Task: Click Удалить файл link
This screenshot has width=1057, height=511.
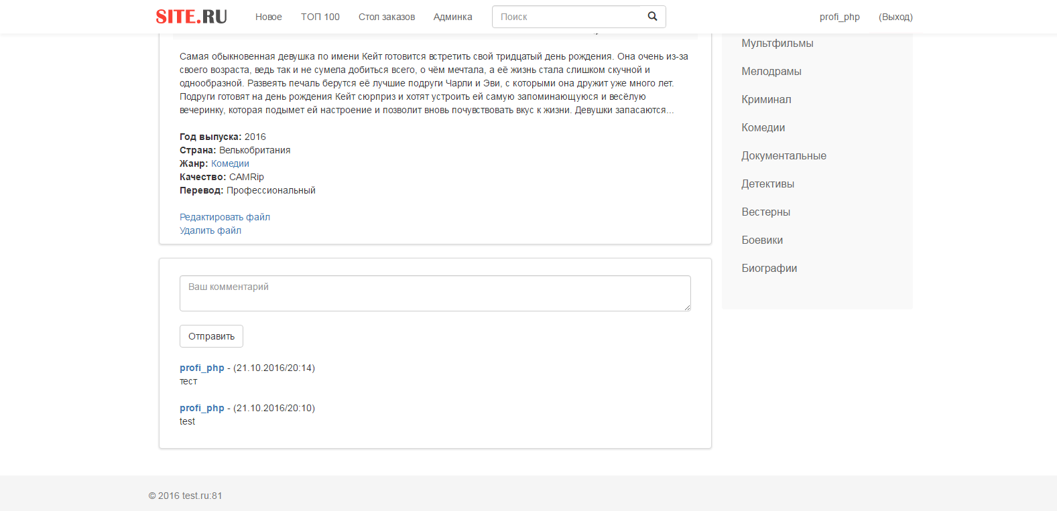Action: pyautogui.click(x=210, y=230)
